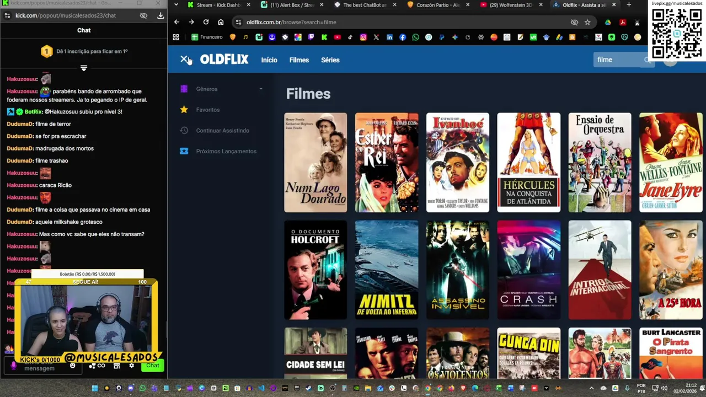Open the Gunga Din poster

529,353
